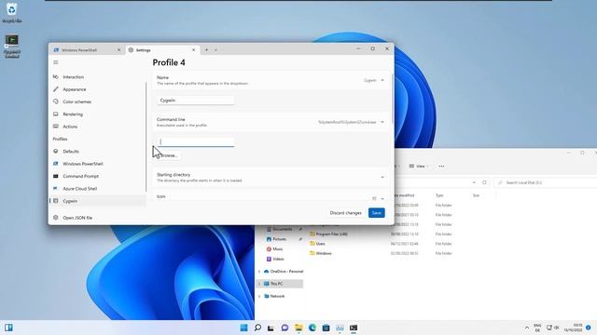Screen dimensions: 597x335
Task: Expand the Network tree node
Action: [x=259, y=296]
